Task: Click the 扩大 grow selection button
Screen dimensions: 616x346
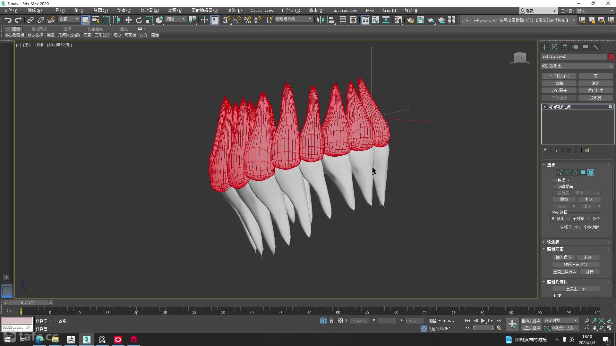Action: point(589,199)
